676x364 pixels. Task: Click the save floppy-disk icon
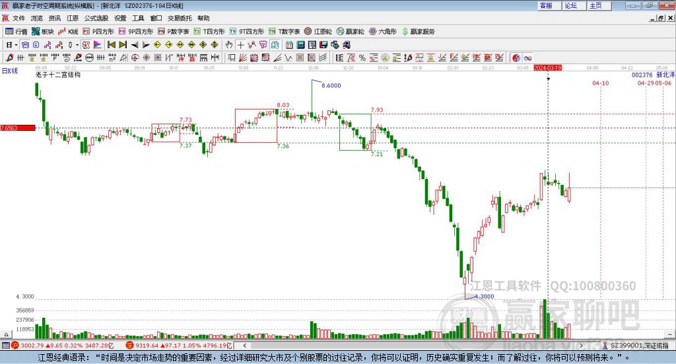pos(323,45)
